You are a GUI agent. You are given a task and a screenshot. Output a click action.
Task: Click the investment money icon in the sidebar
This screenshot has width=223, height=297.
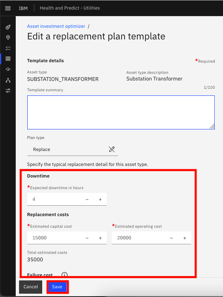click(8, 58)
